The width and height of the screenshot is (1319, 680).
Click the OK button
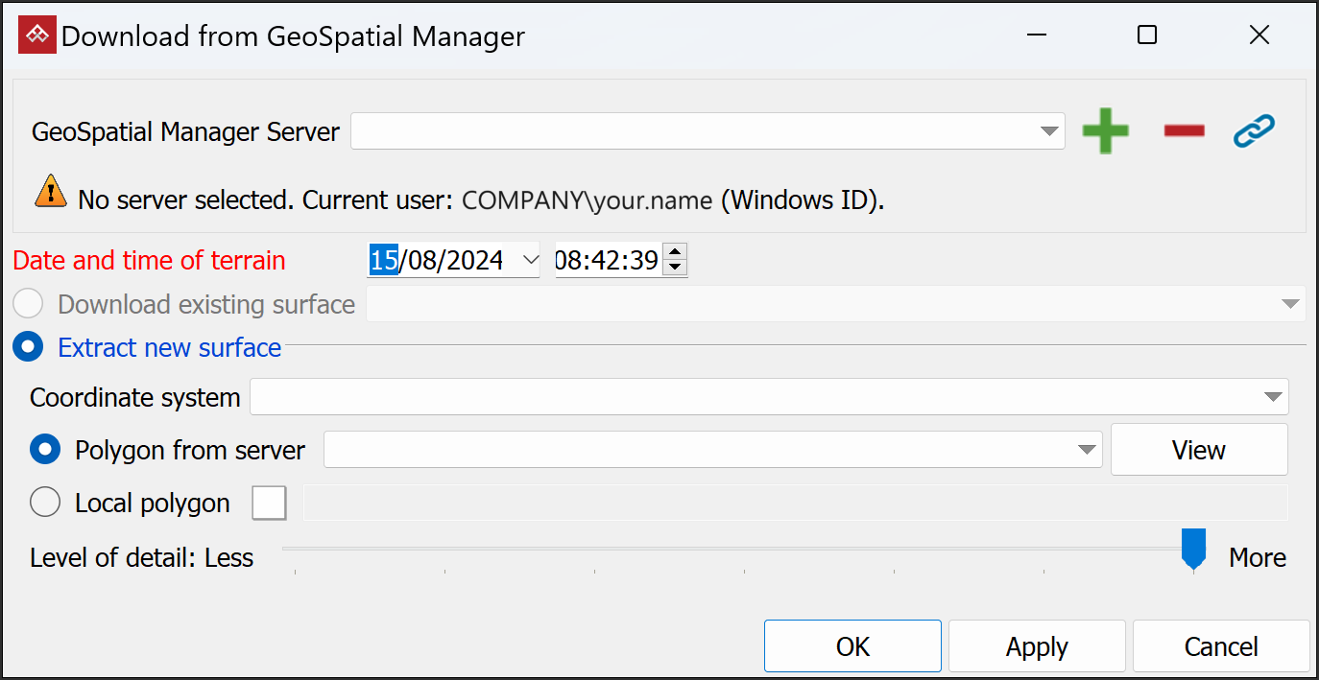coord(852,646)
